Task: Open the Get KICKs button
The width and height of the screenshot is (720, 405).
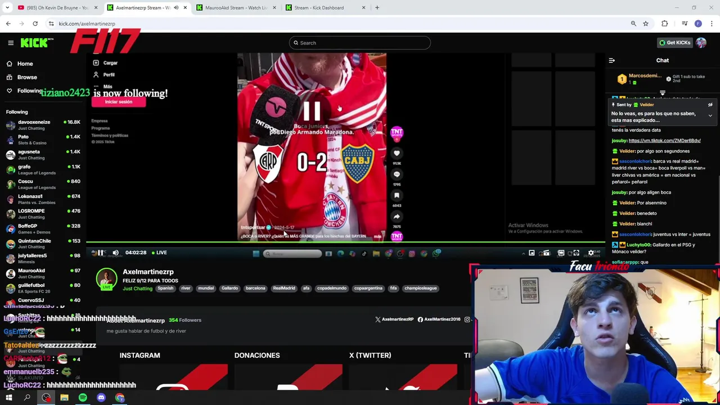Action: [x=675, y=43]
